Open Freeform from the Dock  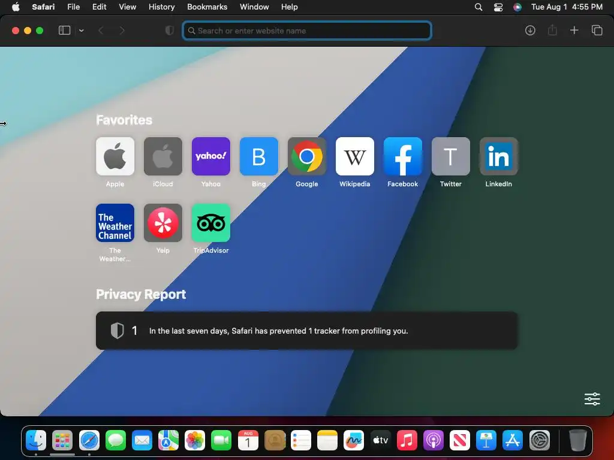(354, 440)
